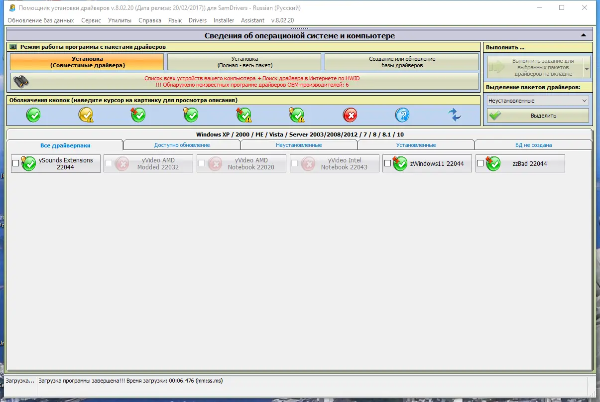Click the zWindows11 22044 status icon
This screenshot has height=402, width=600.
400,163
